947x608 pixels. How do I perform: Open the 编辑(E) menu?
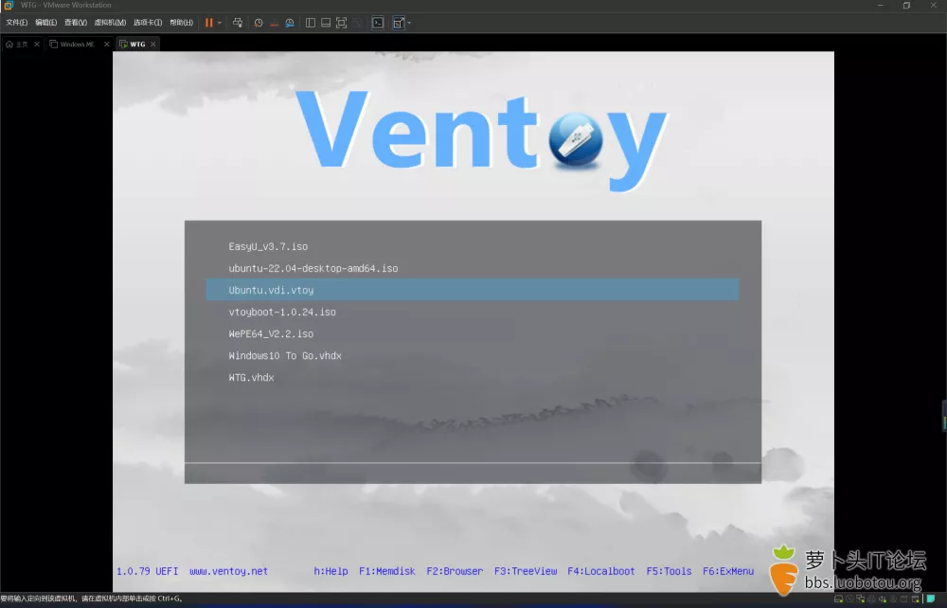coord(45,23)
